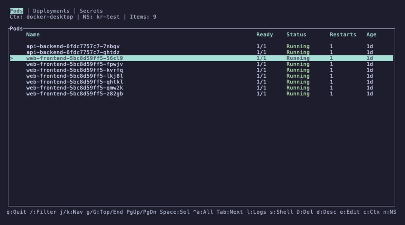Select pod api-backend-6fdc7757c7-7nbqv
Viewport: 405px width, 225px height.
pyautogui.click(x=73, y=46)
